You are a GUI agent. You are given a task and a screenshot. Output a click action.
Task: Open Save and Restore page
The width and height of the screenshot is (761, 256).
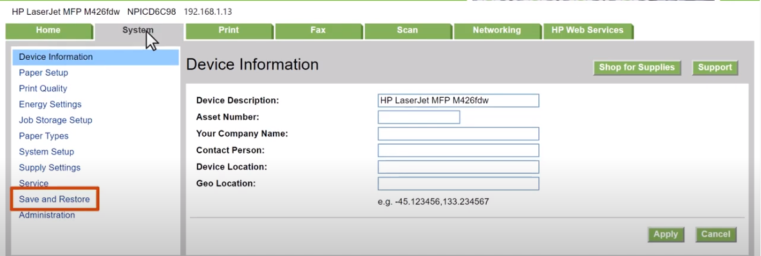click(54, 199)
